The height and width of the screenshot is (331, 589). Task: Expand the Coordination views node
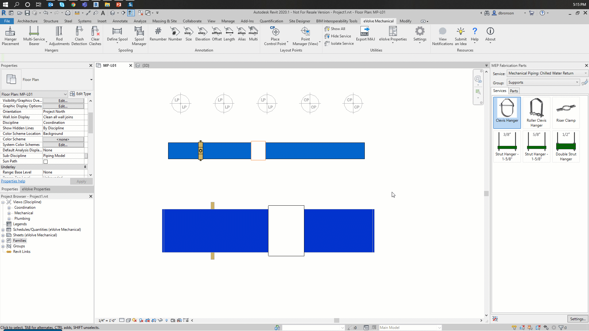click(x=9, y=208)
